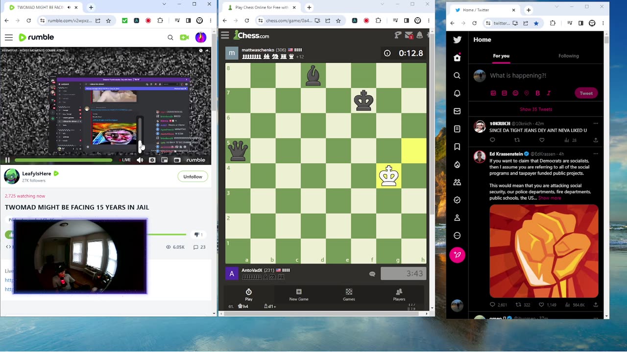The height and width of the screenshot is (352, 627).
Task: Open the emoji picker for the tweet
Action: click(515, 93)
